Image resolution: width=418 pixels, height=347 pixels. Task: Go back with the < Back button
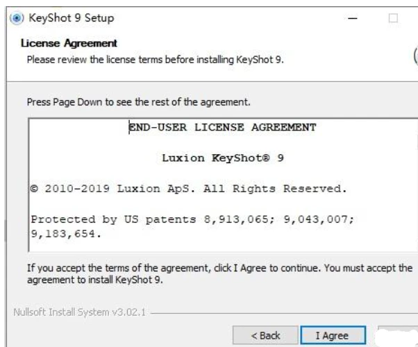click(x=265, y=335)
